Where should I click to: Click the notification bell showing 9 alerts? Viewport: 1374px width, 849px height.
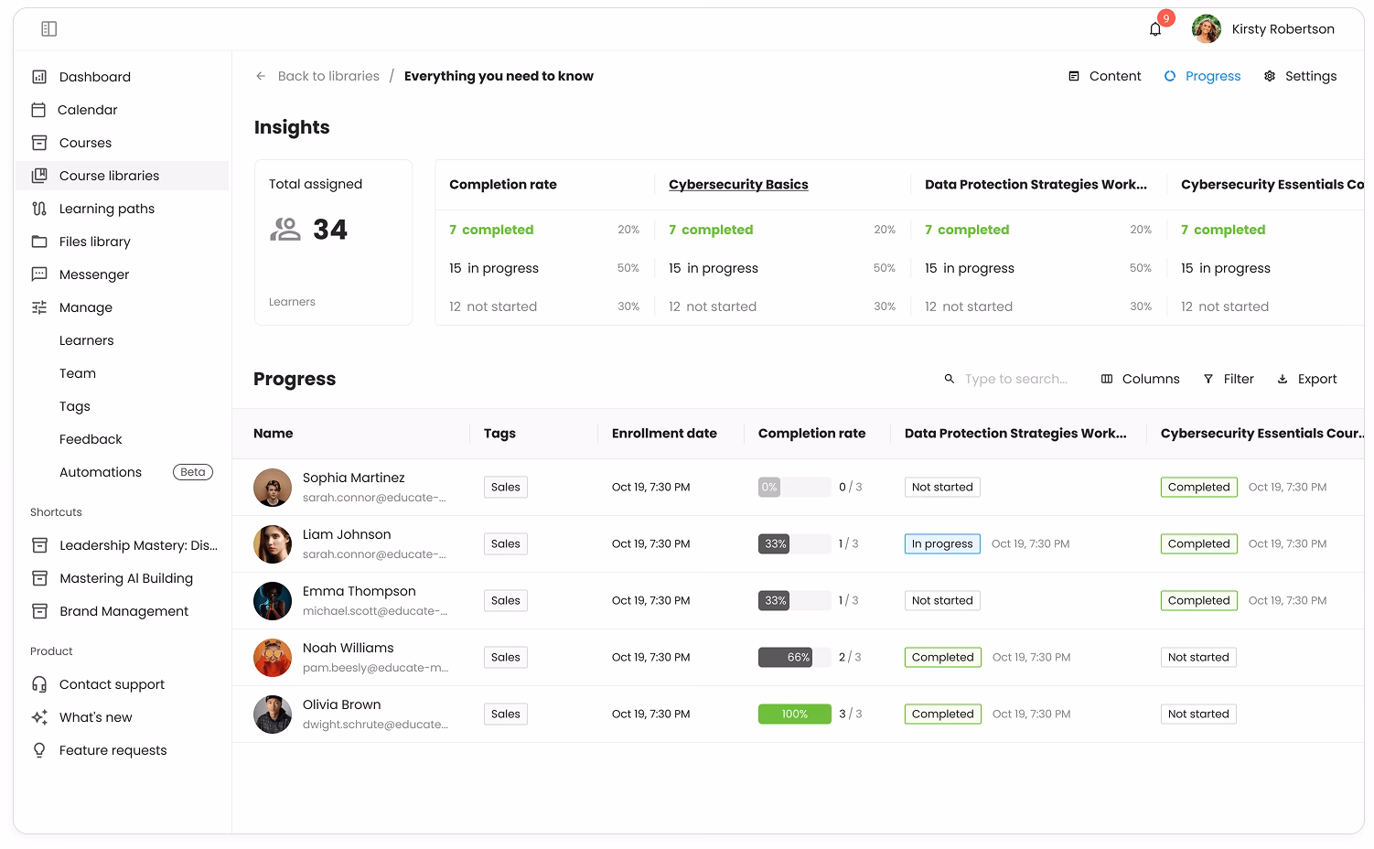pyautogui.click(x=1154, y=28)
